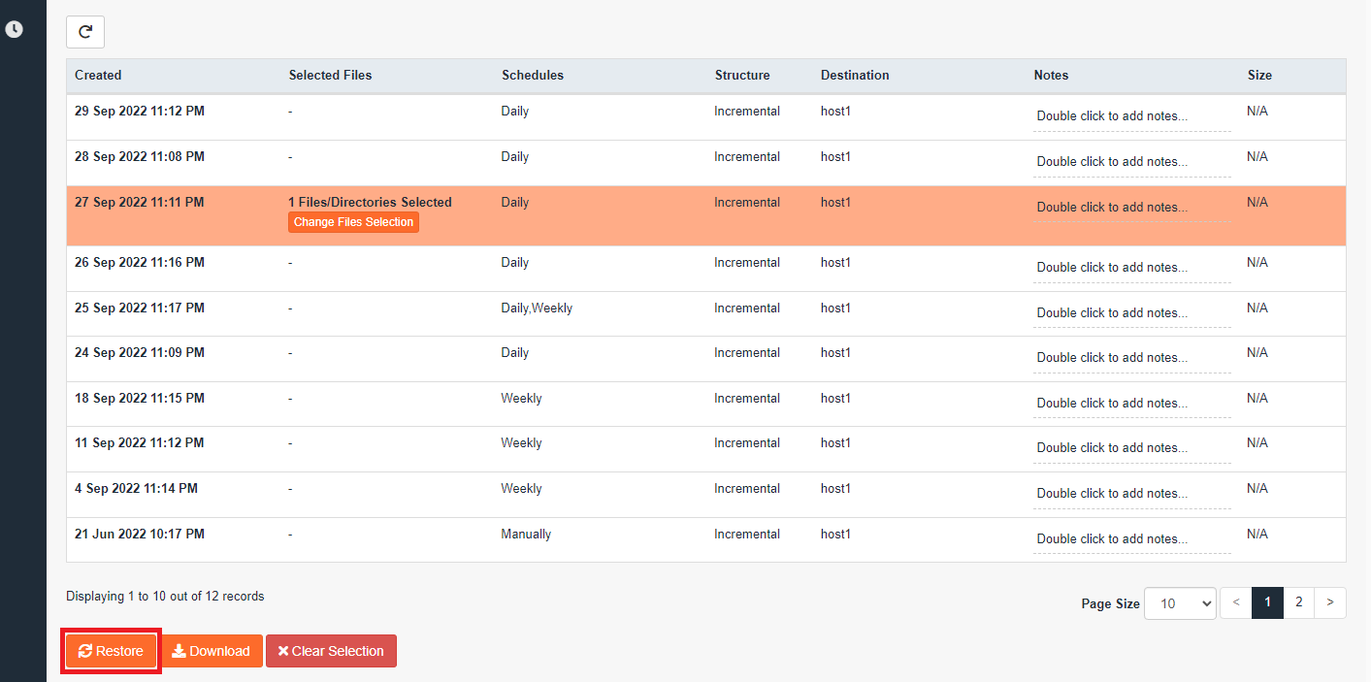1371x682 pixels.
Task: Select current page 1 in pagination
Action: pyautogui.click(x=1267, y=602)
